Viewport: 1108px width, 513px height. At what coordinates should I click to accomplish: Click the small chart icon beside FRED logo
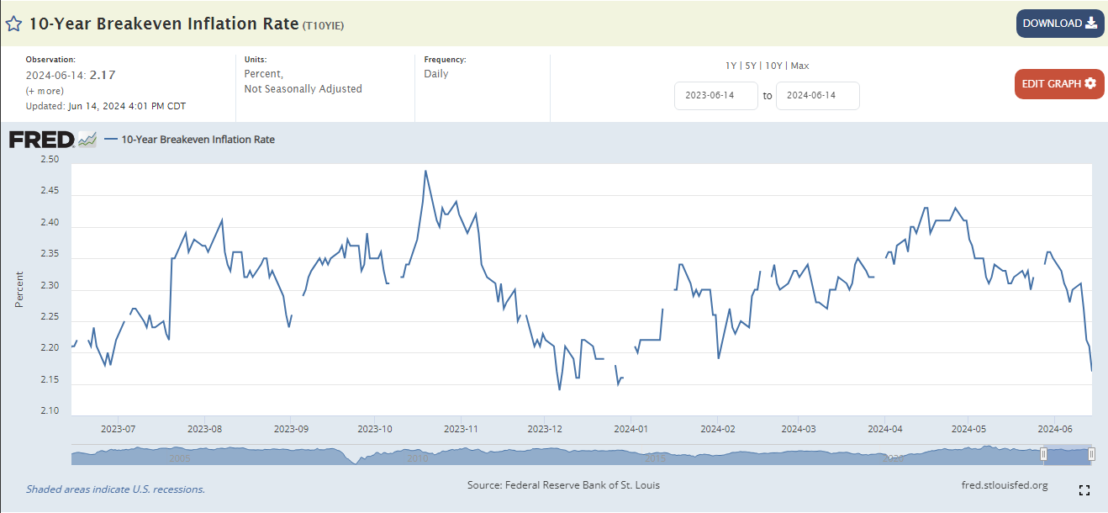click(x=87, y=140)
